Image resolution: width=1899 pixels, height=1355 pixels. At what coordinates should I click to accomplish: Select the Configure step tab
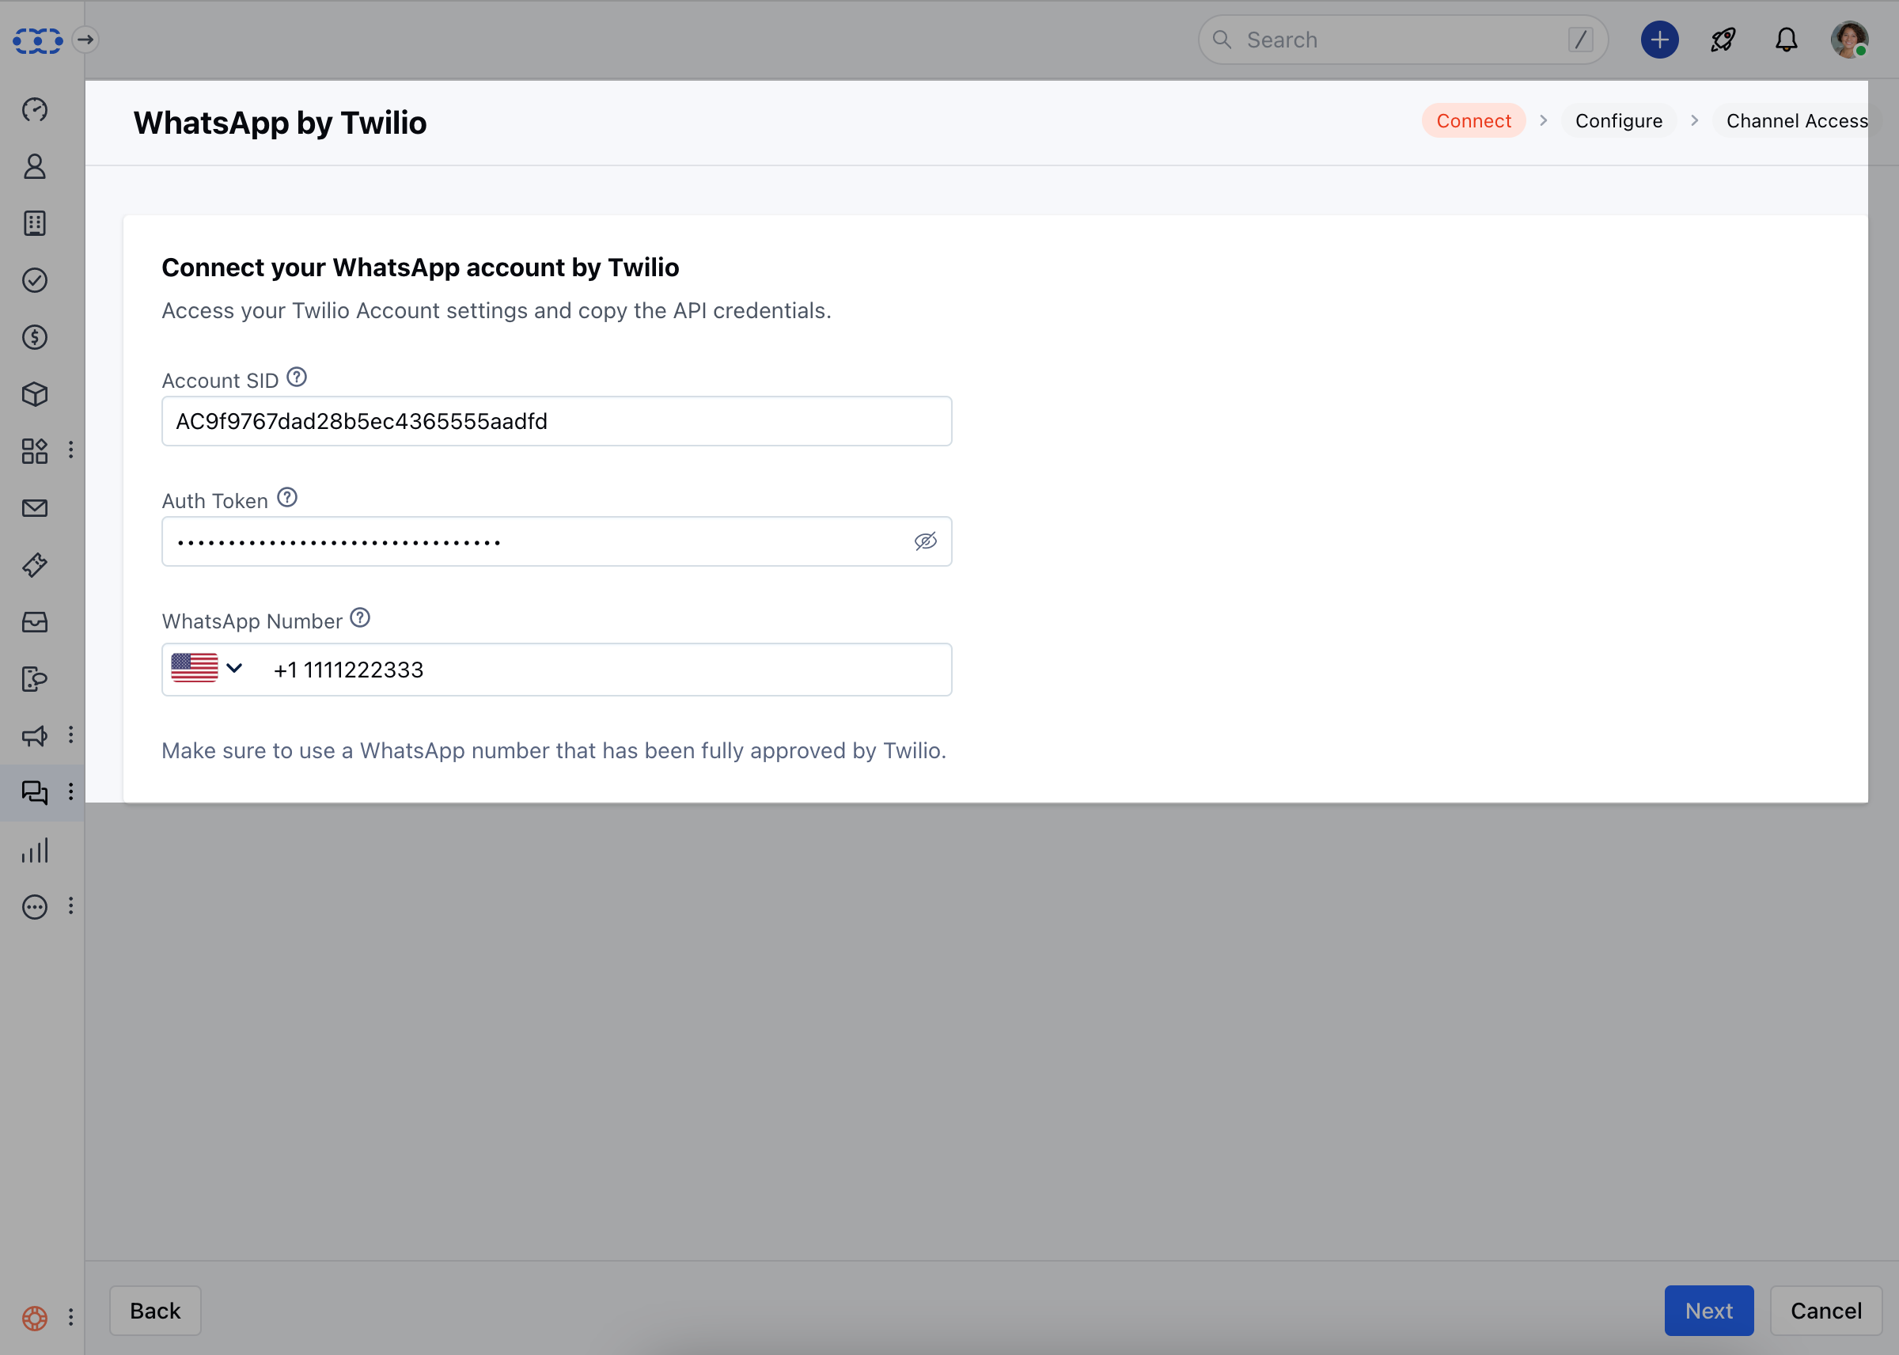[1619, 121]
